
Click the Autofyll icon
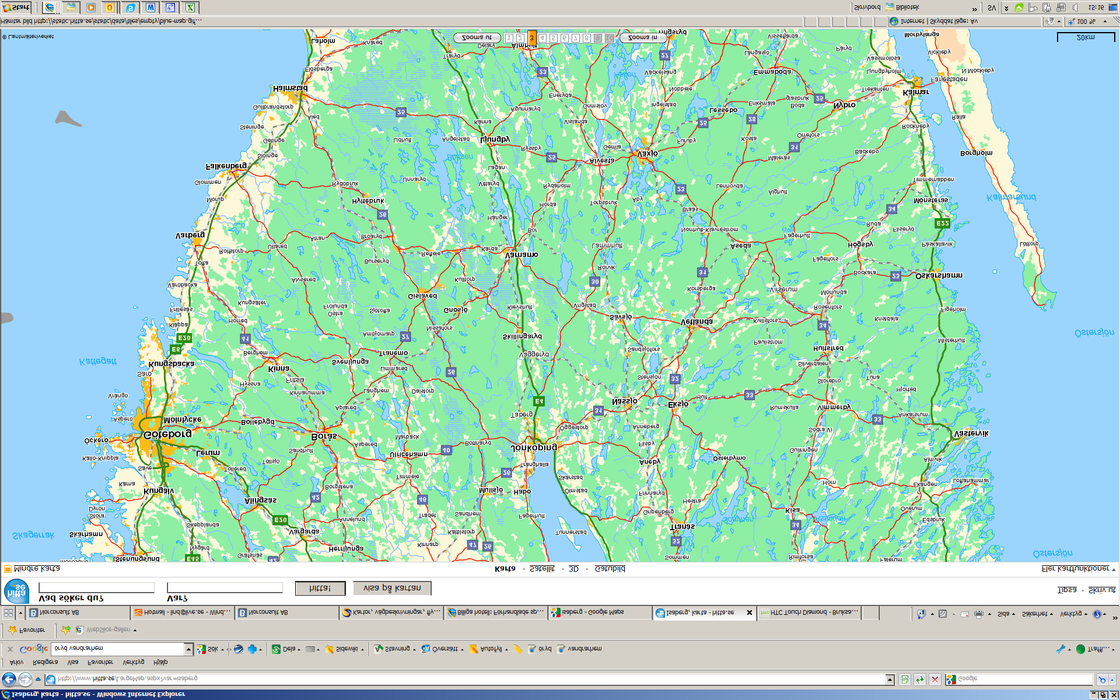point(474,649)
